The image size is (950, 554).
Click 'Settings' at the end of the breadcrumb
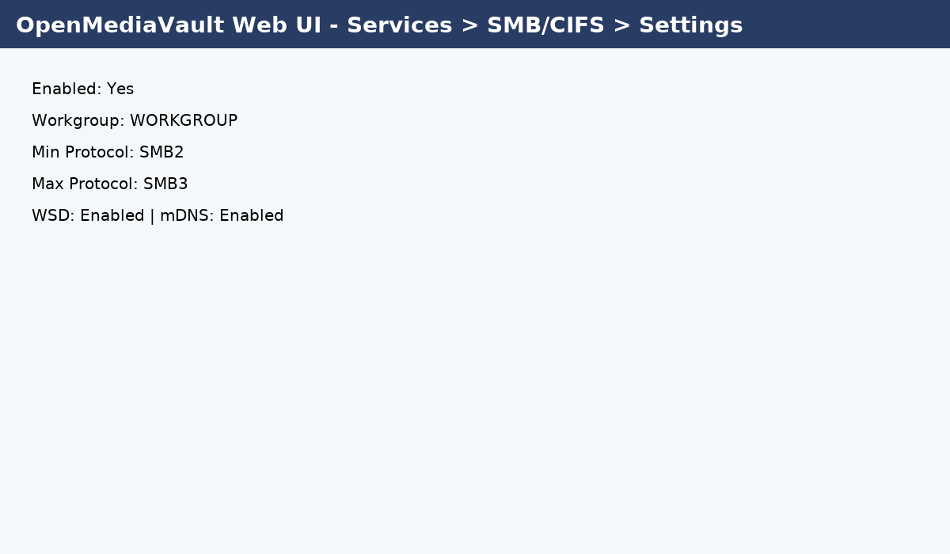coord(690,25)
